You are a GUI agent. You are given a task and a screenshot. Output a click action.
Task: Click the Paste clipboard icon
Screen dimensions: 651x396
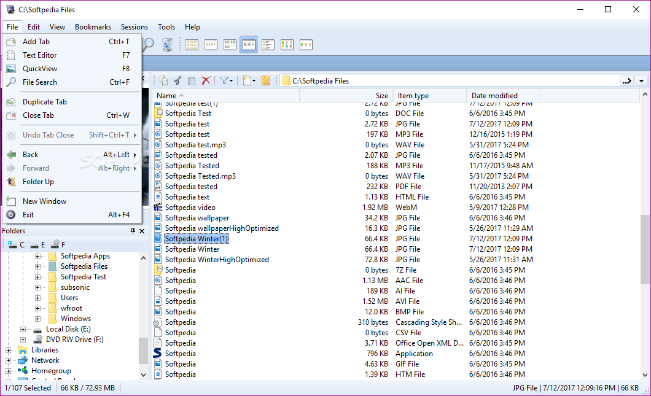(192, 80)
